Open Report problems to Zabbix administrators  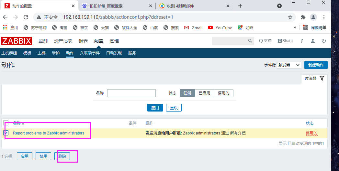pyautogui.click(x=49, y=133)
